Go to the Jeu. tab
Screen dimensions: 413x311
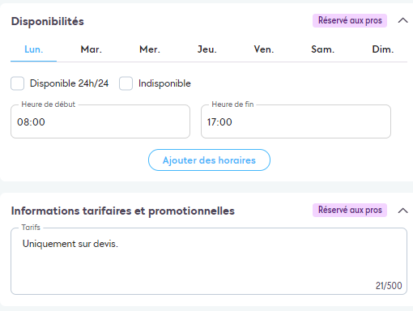pyautogui.click(x=207, y=49)
